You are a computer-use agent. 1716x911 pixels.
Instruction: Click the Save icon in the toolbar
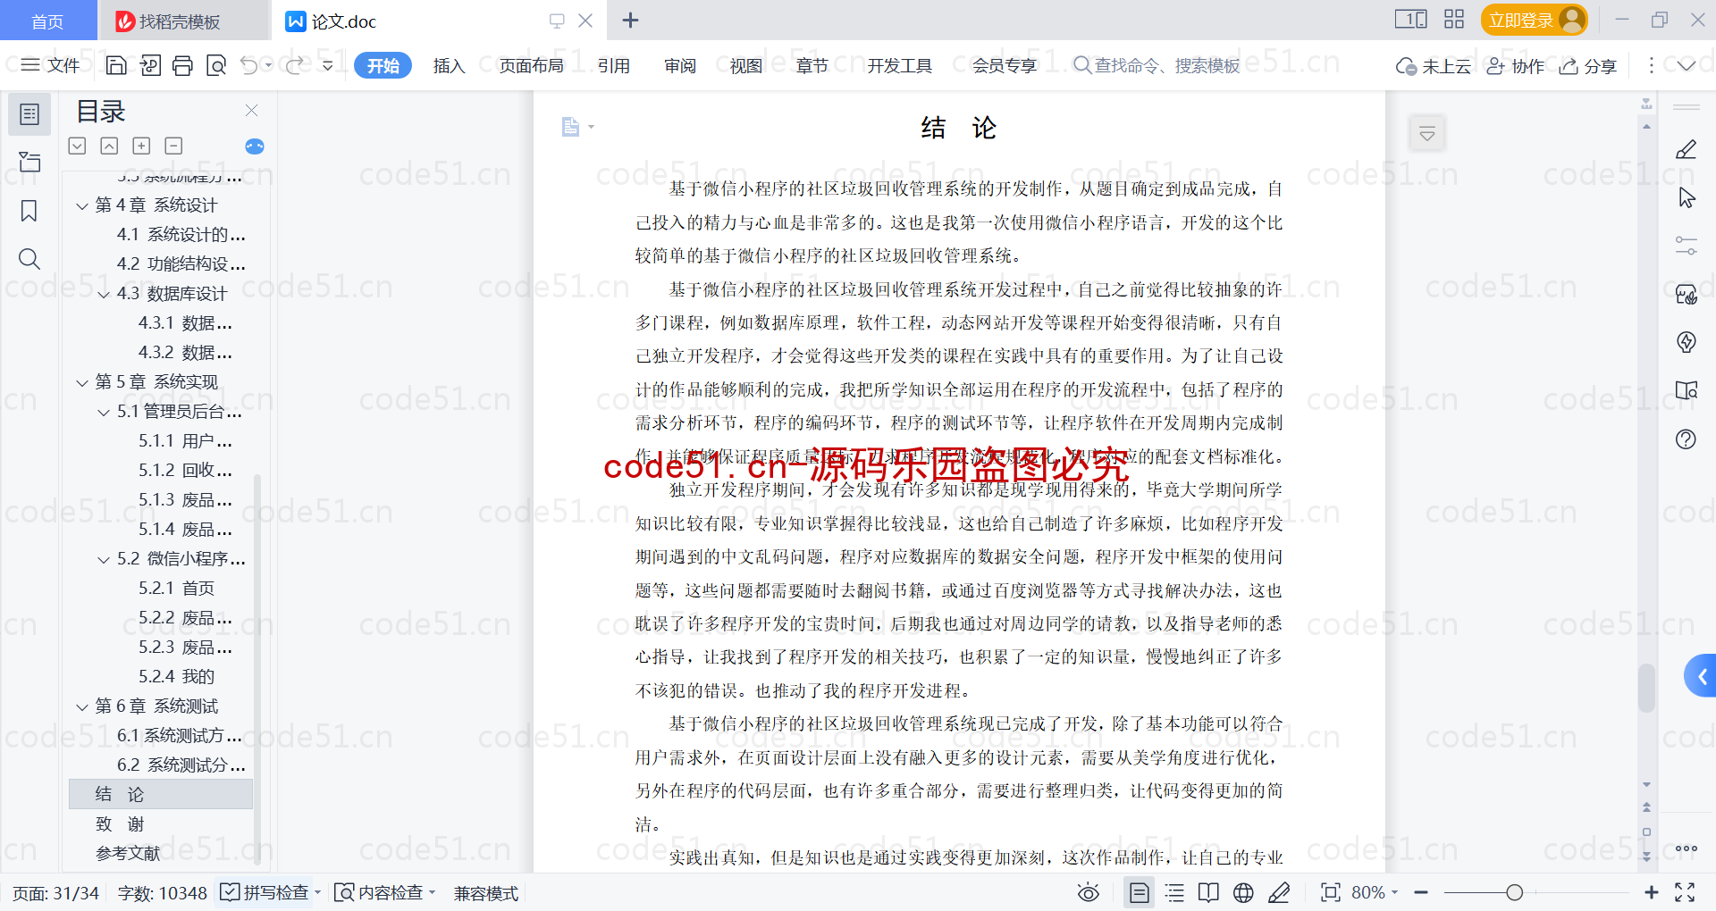[x=116, y=65]
